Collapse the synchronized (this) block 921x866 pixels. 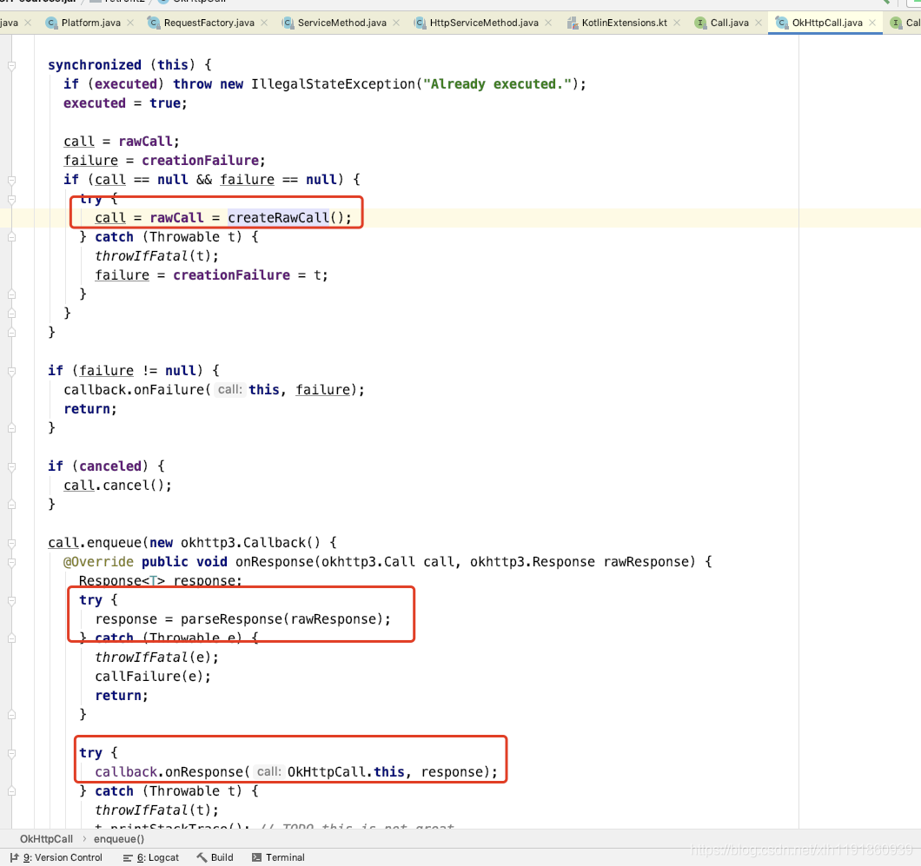(12, 66)
